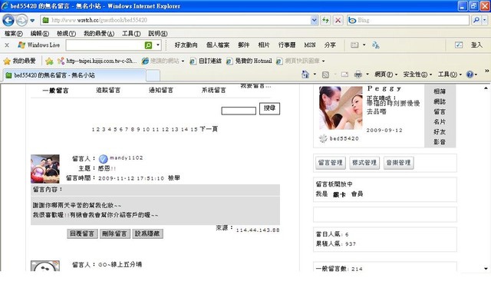This screenshot has width=491, height=288.
Task: Click 分享 in Windows Live toolbar
Action: [x=330, y=45]
